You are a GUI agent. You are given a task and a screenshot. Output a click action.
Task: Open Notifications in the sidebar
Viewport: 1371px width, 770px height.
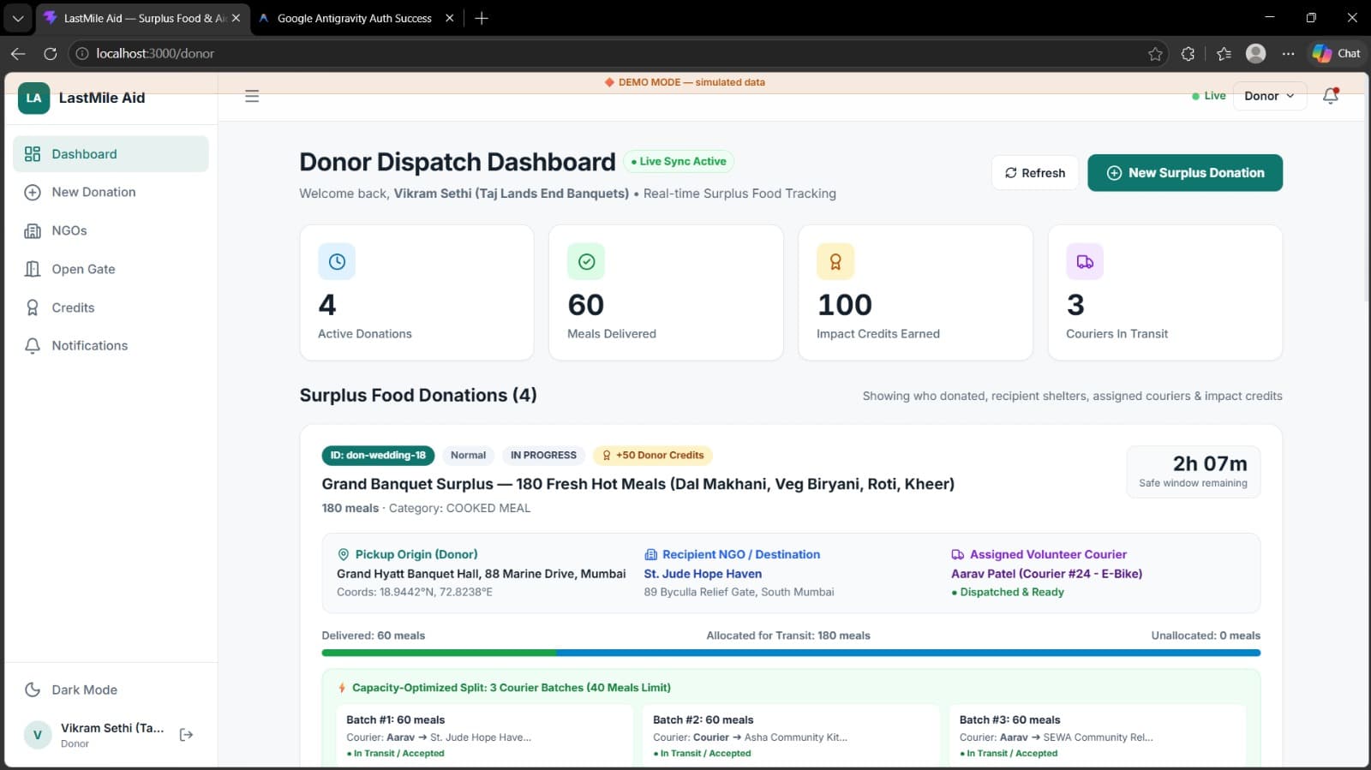(111, 345)
